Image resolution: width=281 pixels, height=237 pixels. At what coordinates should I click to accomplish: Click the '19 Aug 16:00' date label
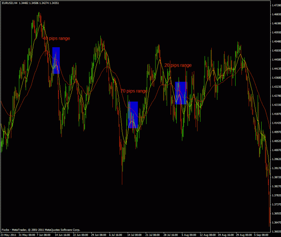[226, 235]
